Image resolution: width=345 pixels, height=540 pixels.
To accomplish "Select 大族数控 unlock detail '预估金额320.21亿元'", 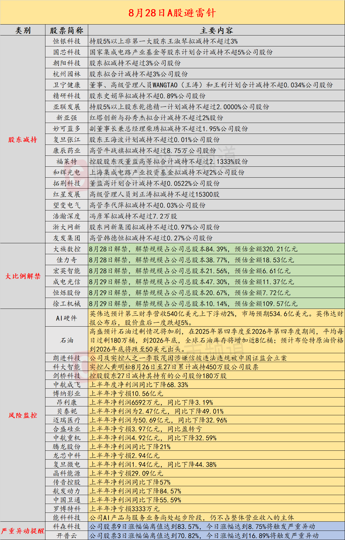I will click(266, 249).
